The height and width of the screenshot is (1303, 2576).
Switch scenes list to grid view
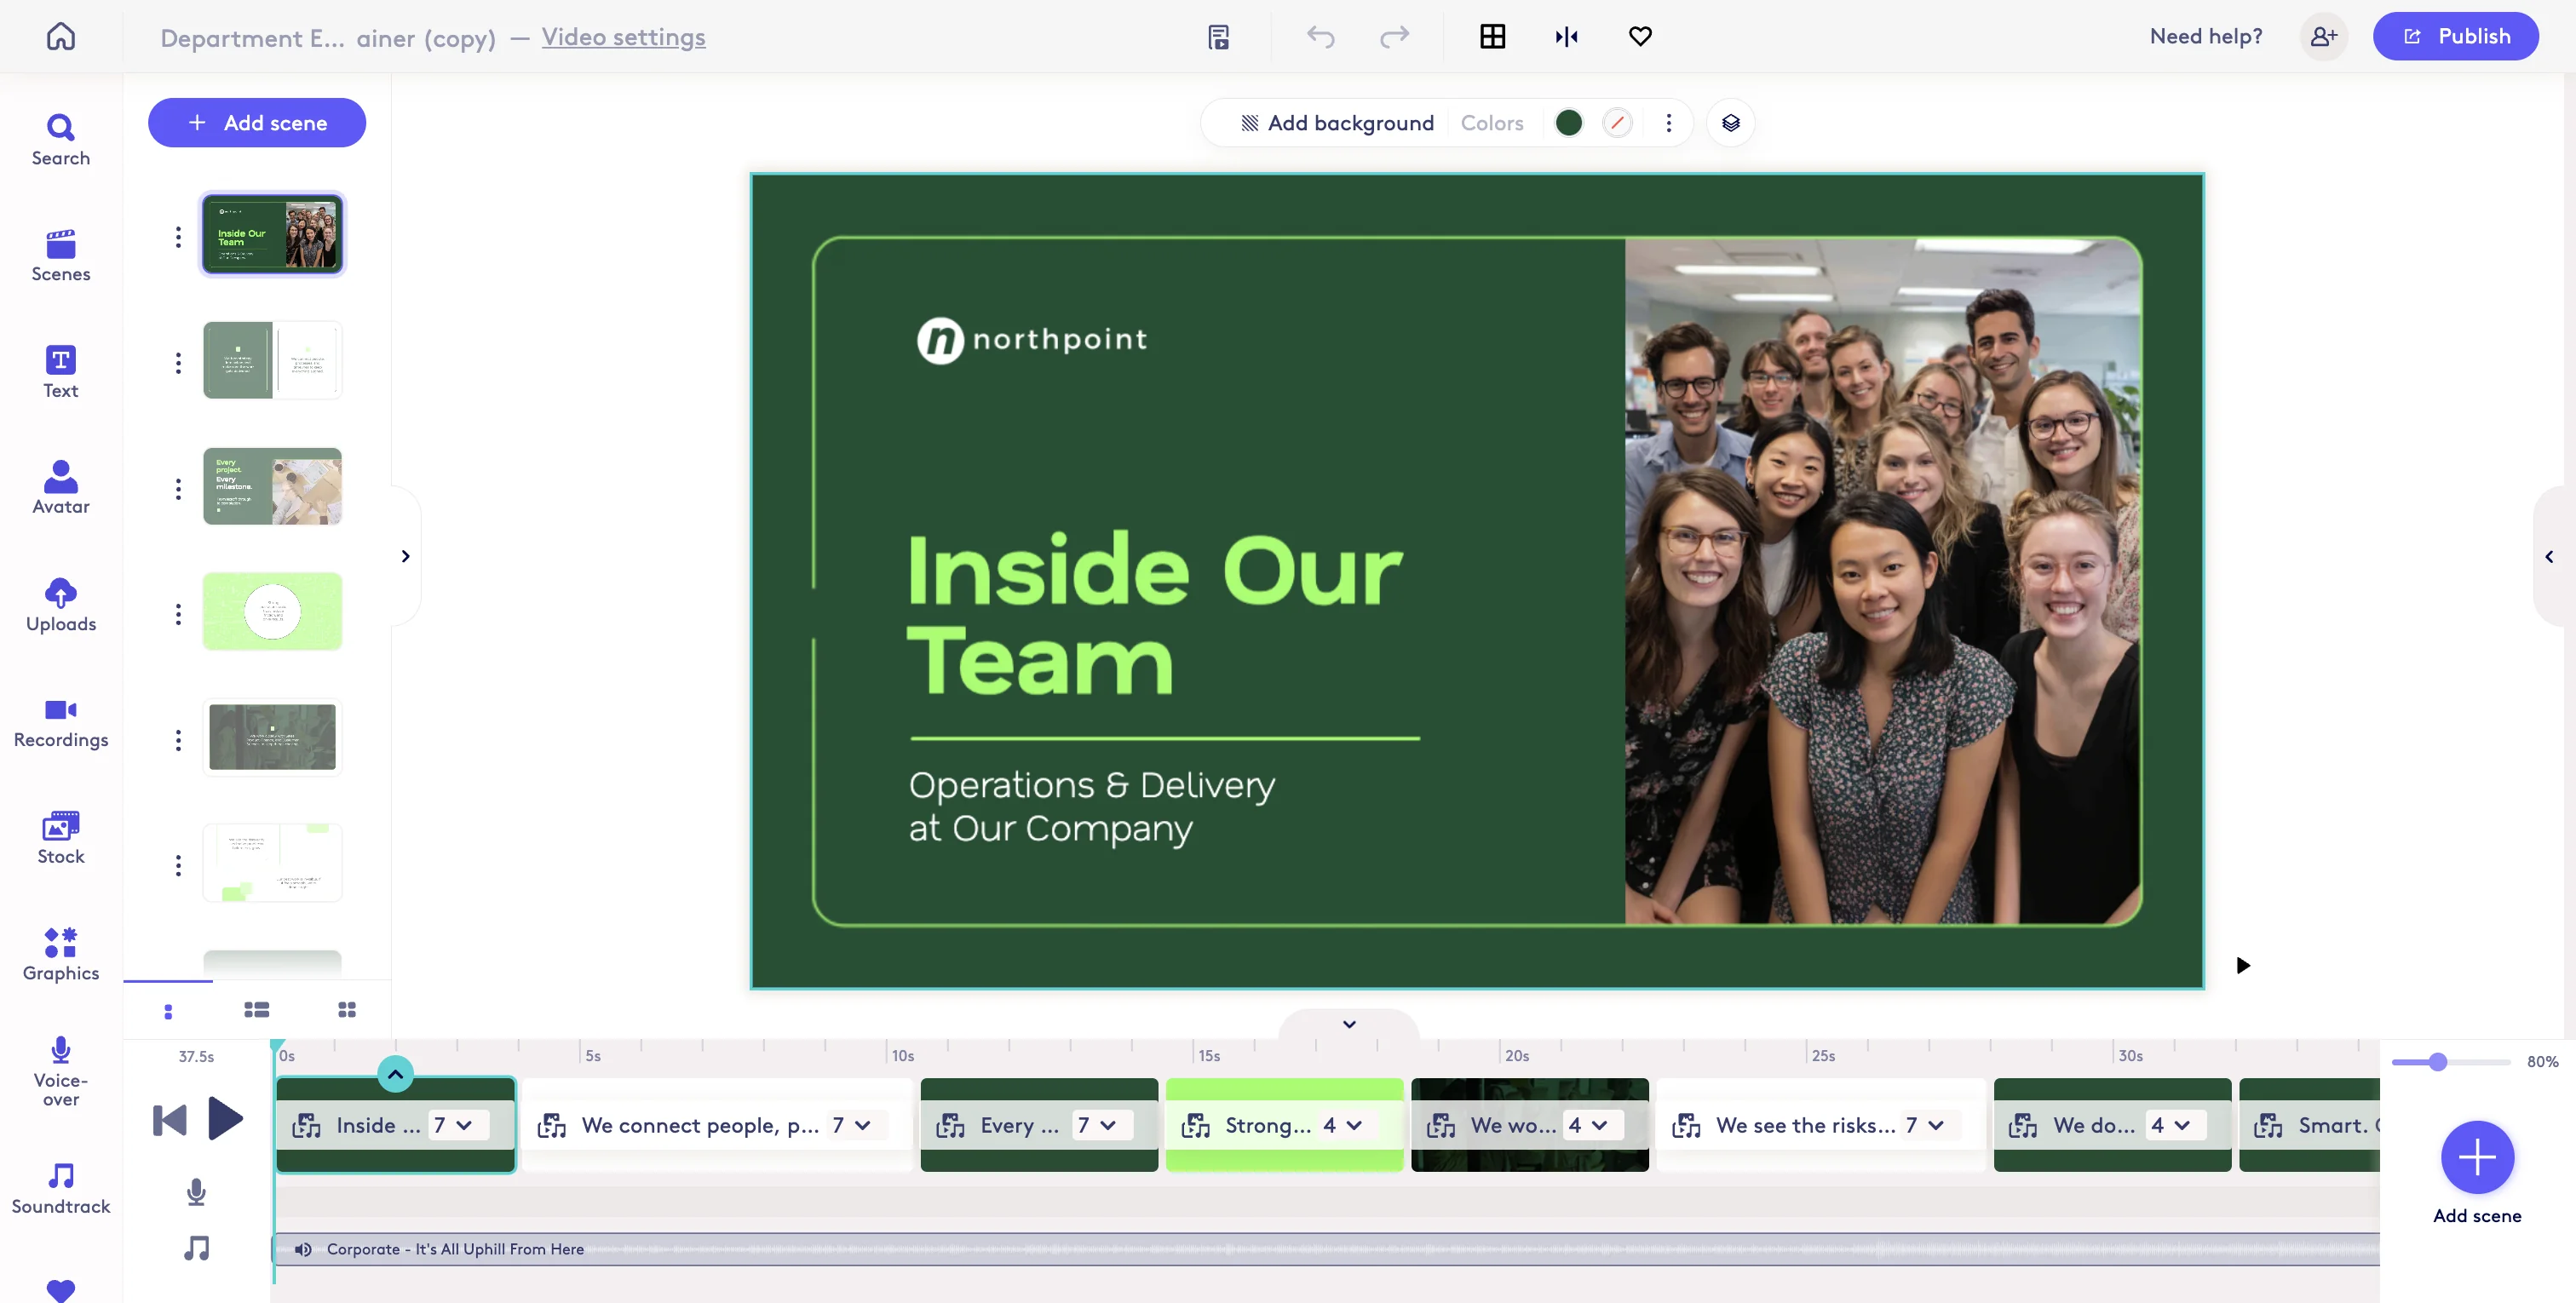[x=347, y=1010]
